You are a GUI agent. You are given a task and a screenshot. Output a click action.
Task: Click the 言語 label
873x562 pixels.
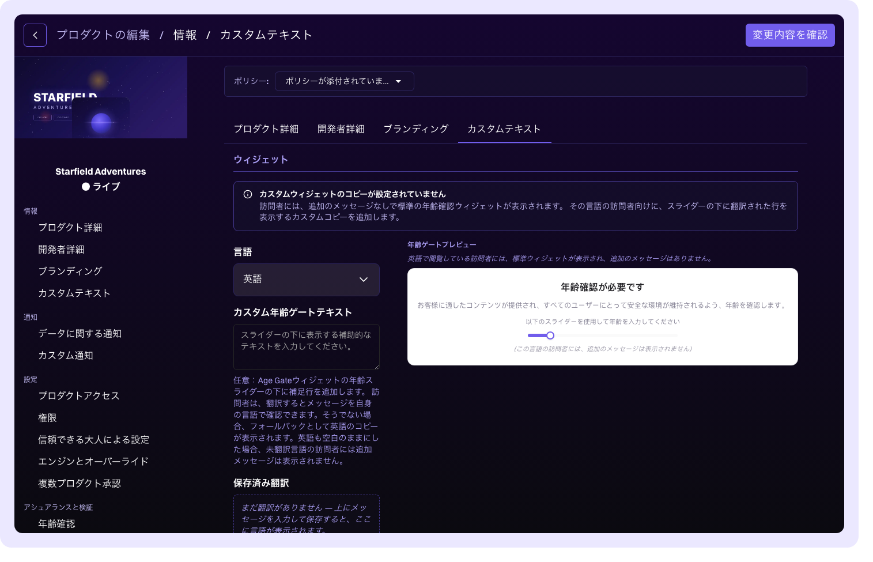pos(243,252)
